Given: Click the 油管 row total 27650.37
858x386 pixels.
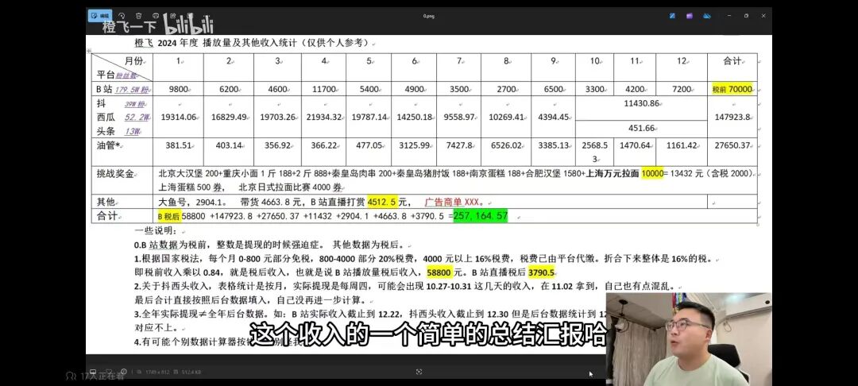Looking at the screenshot, I should click(732, 145).
